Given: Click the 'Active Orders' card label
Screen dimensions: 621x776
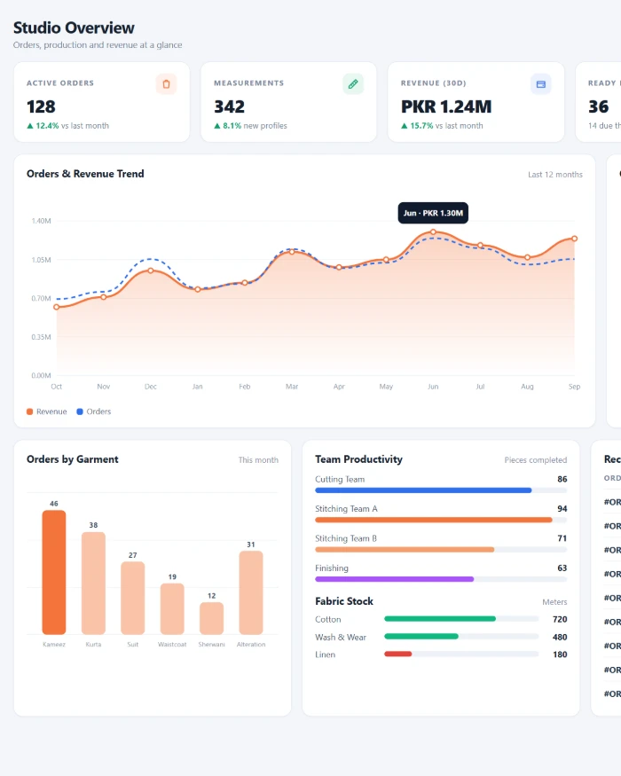Looking at the screenshot, I should coord(60,83).
